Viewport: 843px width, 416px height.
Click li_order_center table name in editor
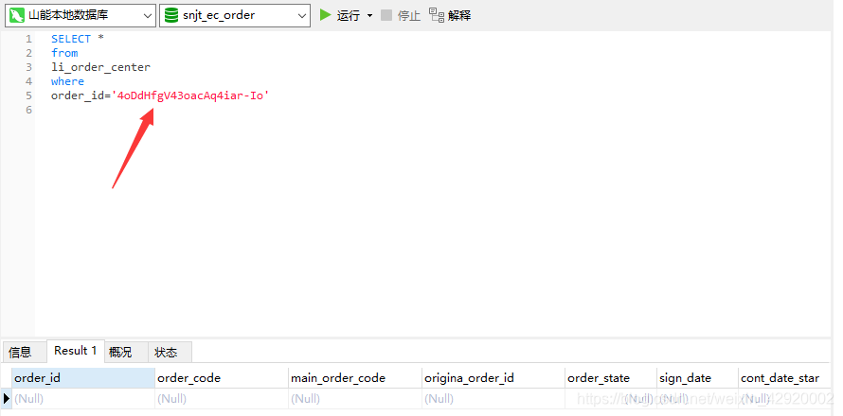(x=100, y=67)
